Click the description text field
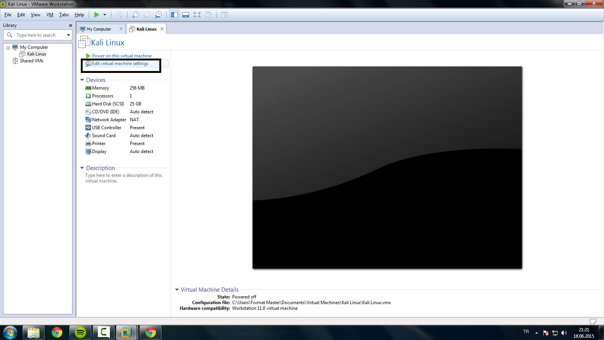 (x=123, y=178)
